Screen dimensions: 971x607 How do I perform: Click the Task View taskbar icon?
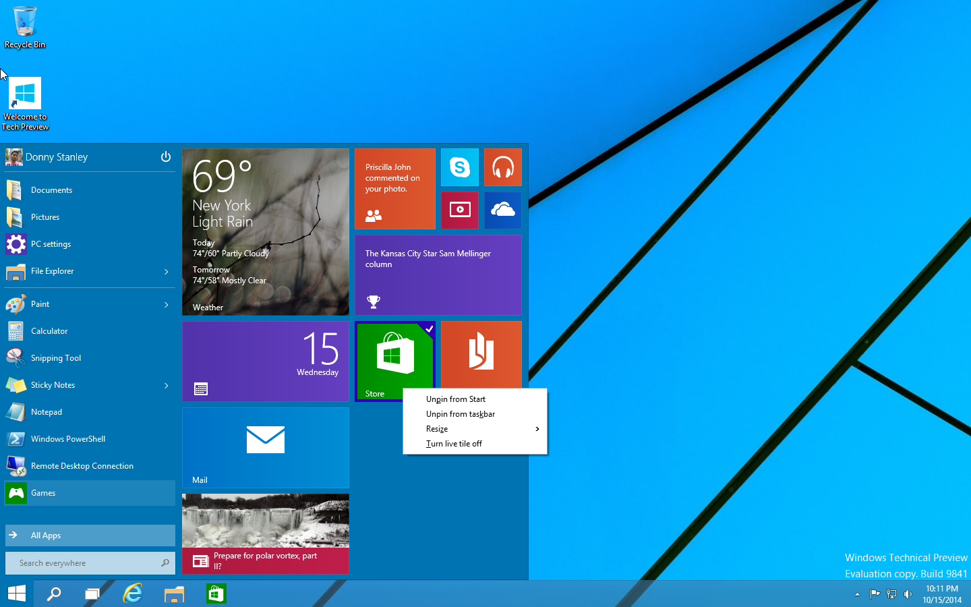92,594
